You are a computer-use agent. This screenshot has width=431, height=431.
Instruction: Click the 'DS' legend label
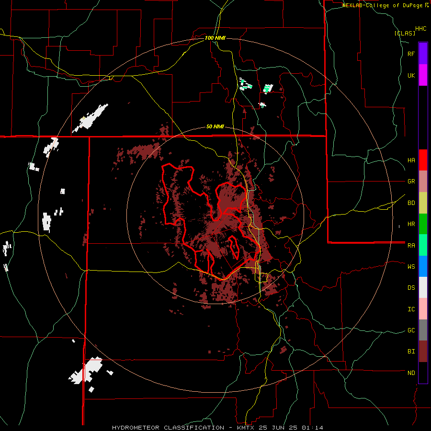pos(411,288)
